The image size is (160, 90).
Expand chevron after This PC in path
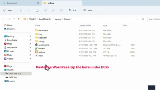click(37, 19)
